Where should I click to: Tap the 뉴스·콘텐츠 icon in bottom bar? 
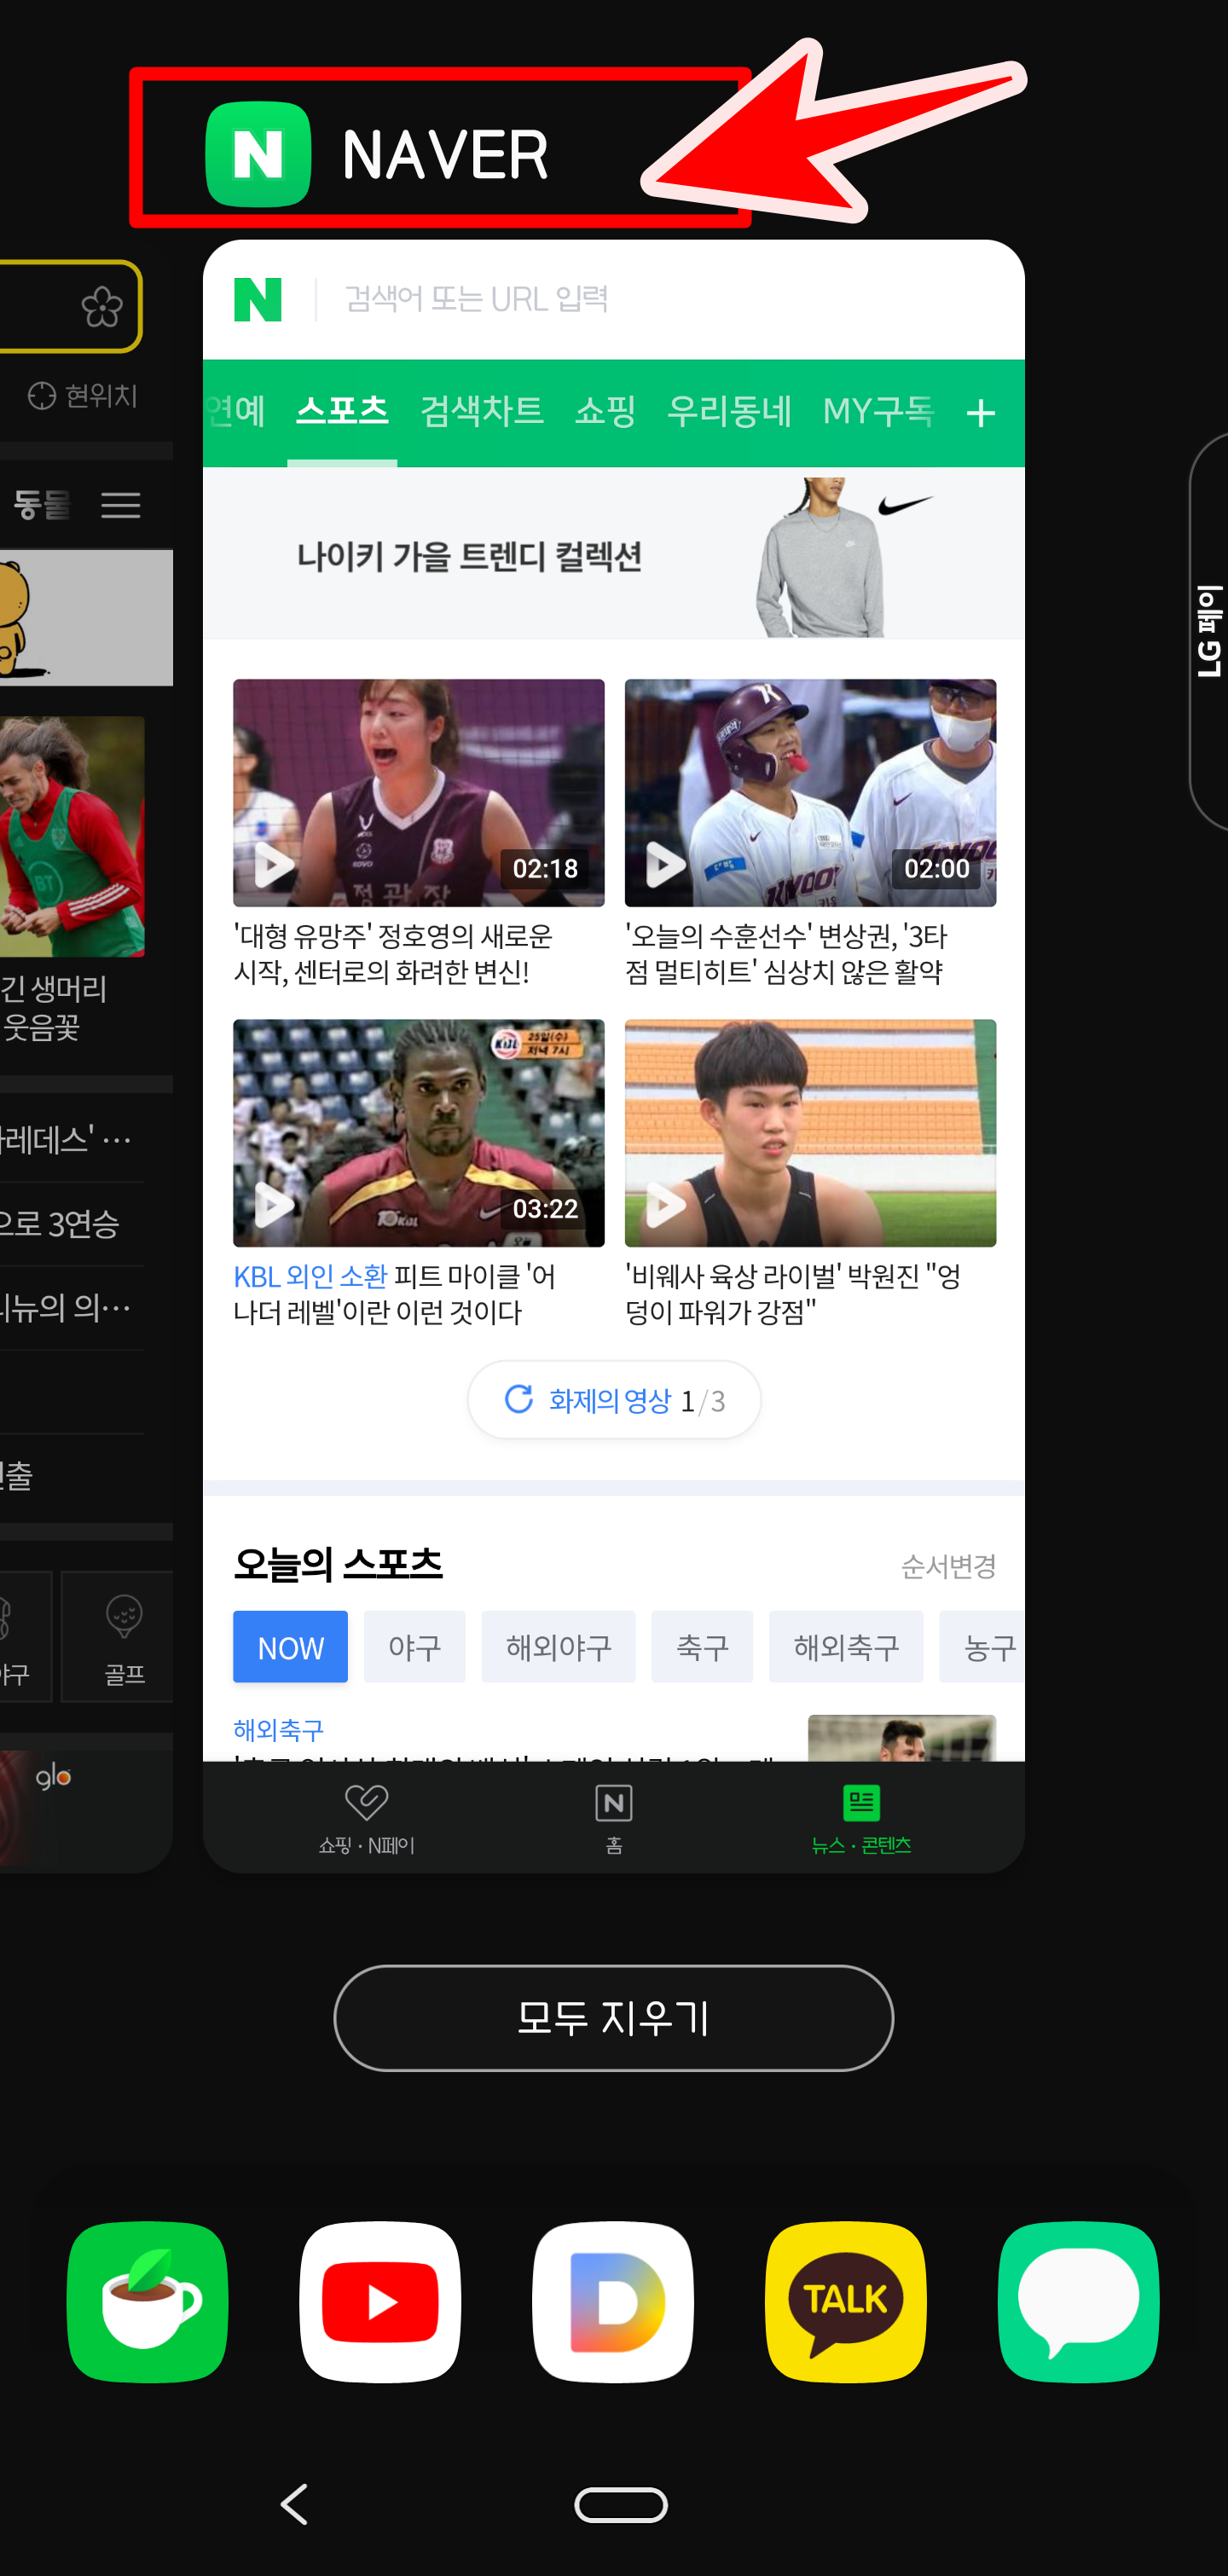861,1803
